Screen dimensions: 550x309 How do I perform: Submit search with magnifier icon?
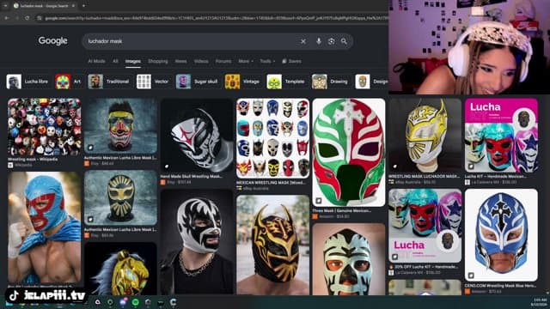(344, 41)
